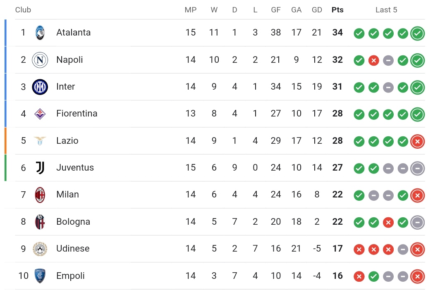Click the Bologna club crest
The height and width of the screenshot is (290, 433).
point(40,222)
